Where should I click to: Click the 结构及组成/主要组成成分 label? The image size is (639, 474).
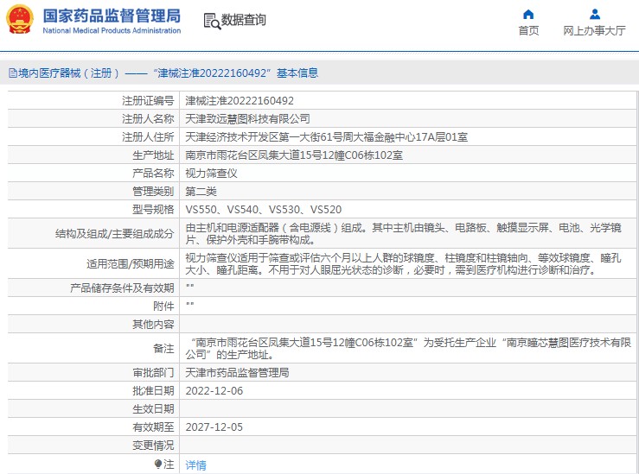point(114,233)
